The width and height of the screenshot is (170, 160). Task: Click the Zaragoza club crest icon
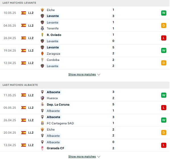coord(42,54)
